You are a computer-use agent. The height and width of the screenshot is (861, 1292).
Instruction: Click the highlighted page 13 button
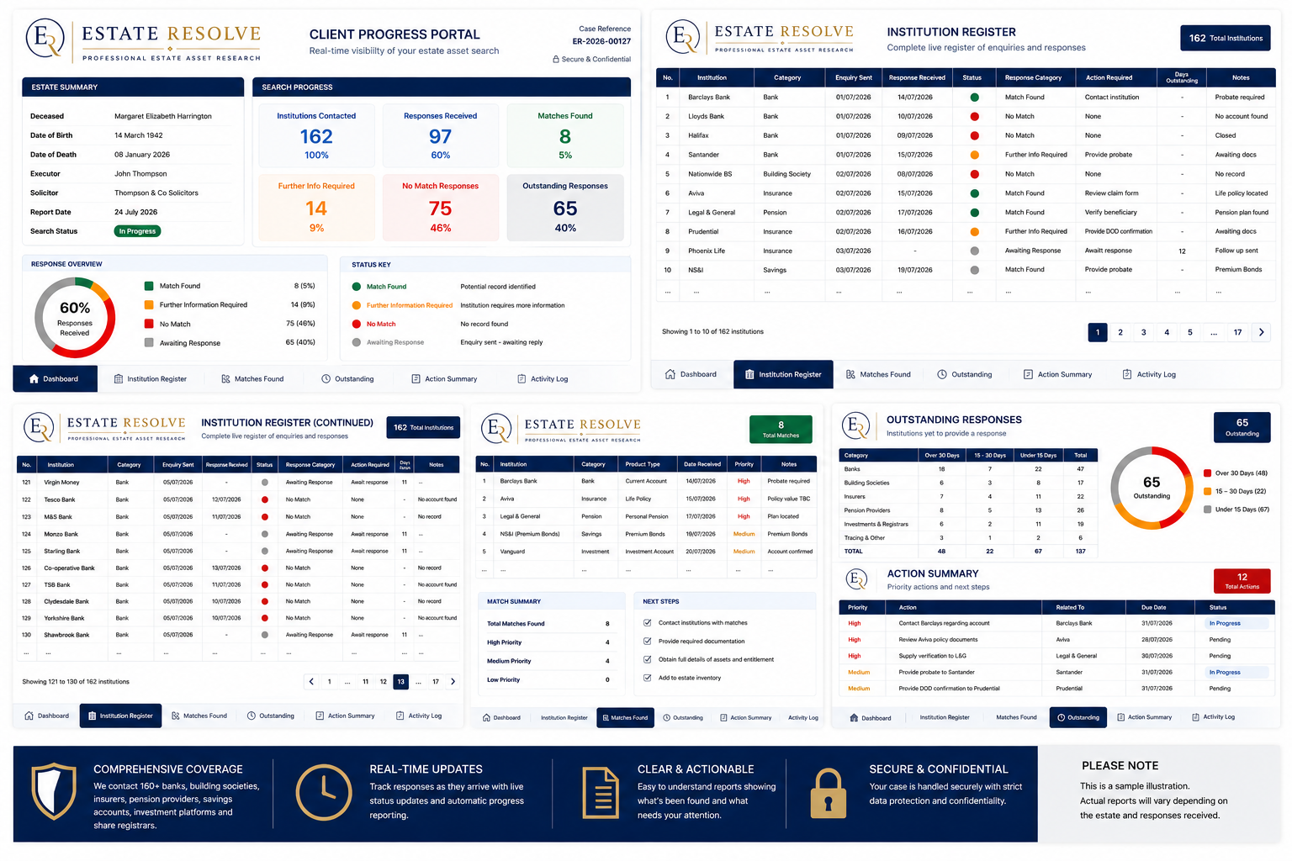400,682
